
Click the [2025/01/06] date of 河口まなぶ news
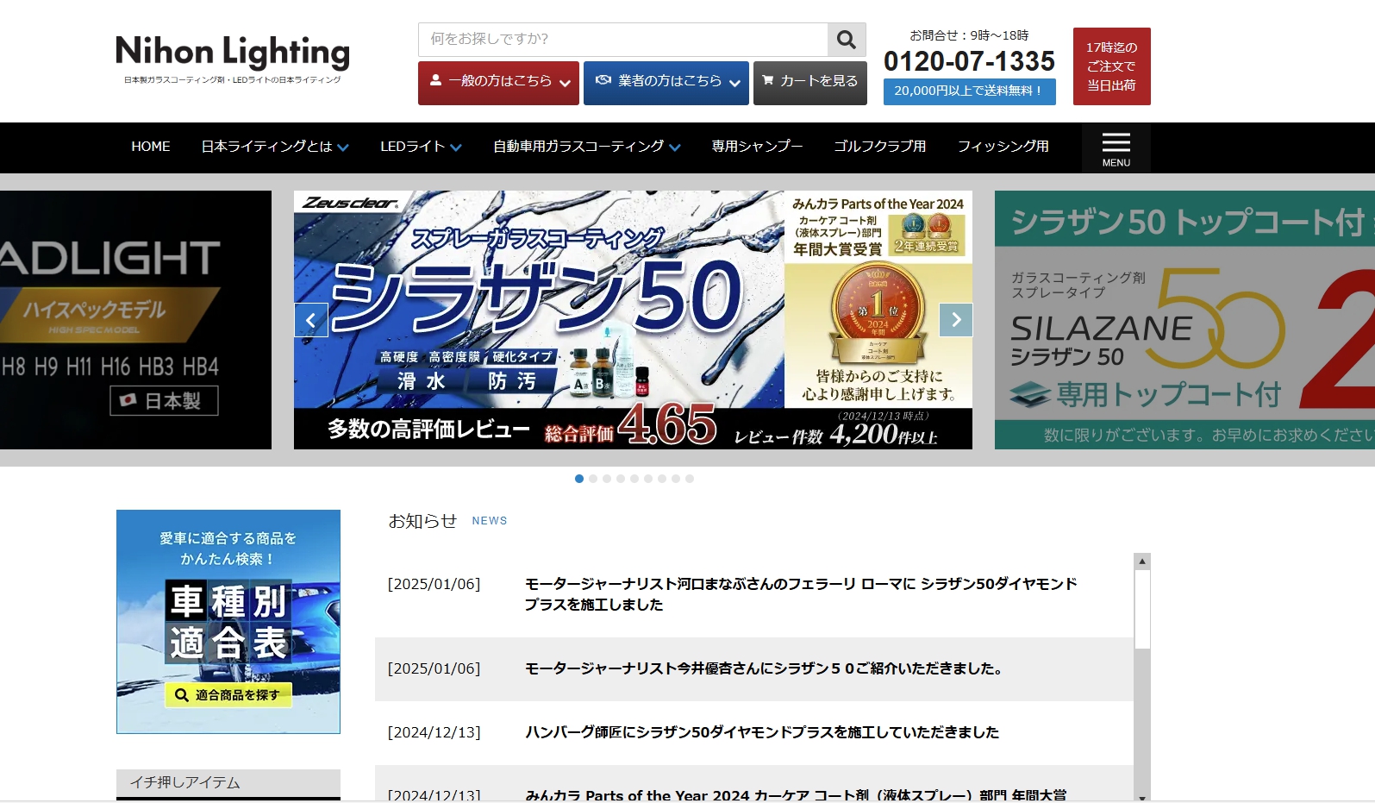point(434,584)
